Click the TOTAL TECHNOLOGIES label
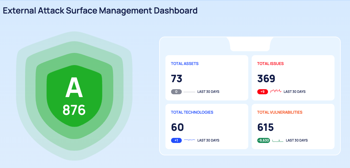 coord(192,112)
